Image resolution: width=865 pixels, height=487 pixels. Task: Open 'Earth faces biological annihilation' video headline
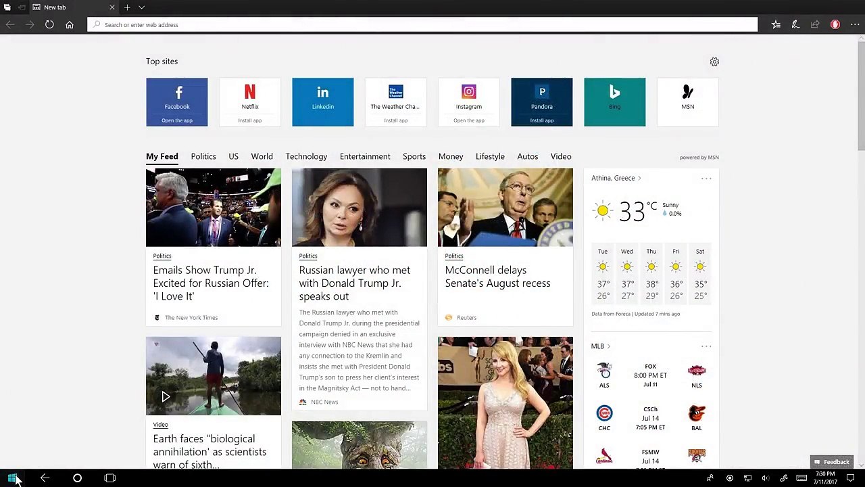coord(210,452)
